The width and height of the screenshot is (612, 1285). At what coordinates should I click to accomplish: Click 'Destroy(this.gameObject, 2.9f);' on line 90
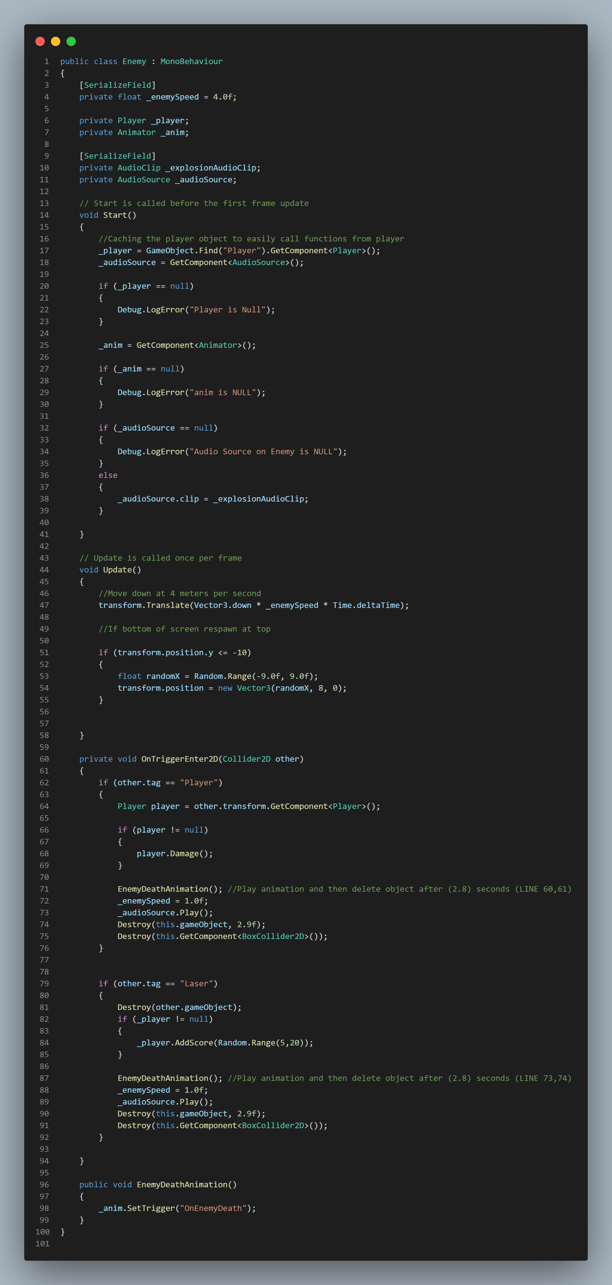(192, 1113)
